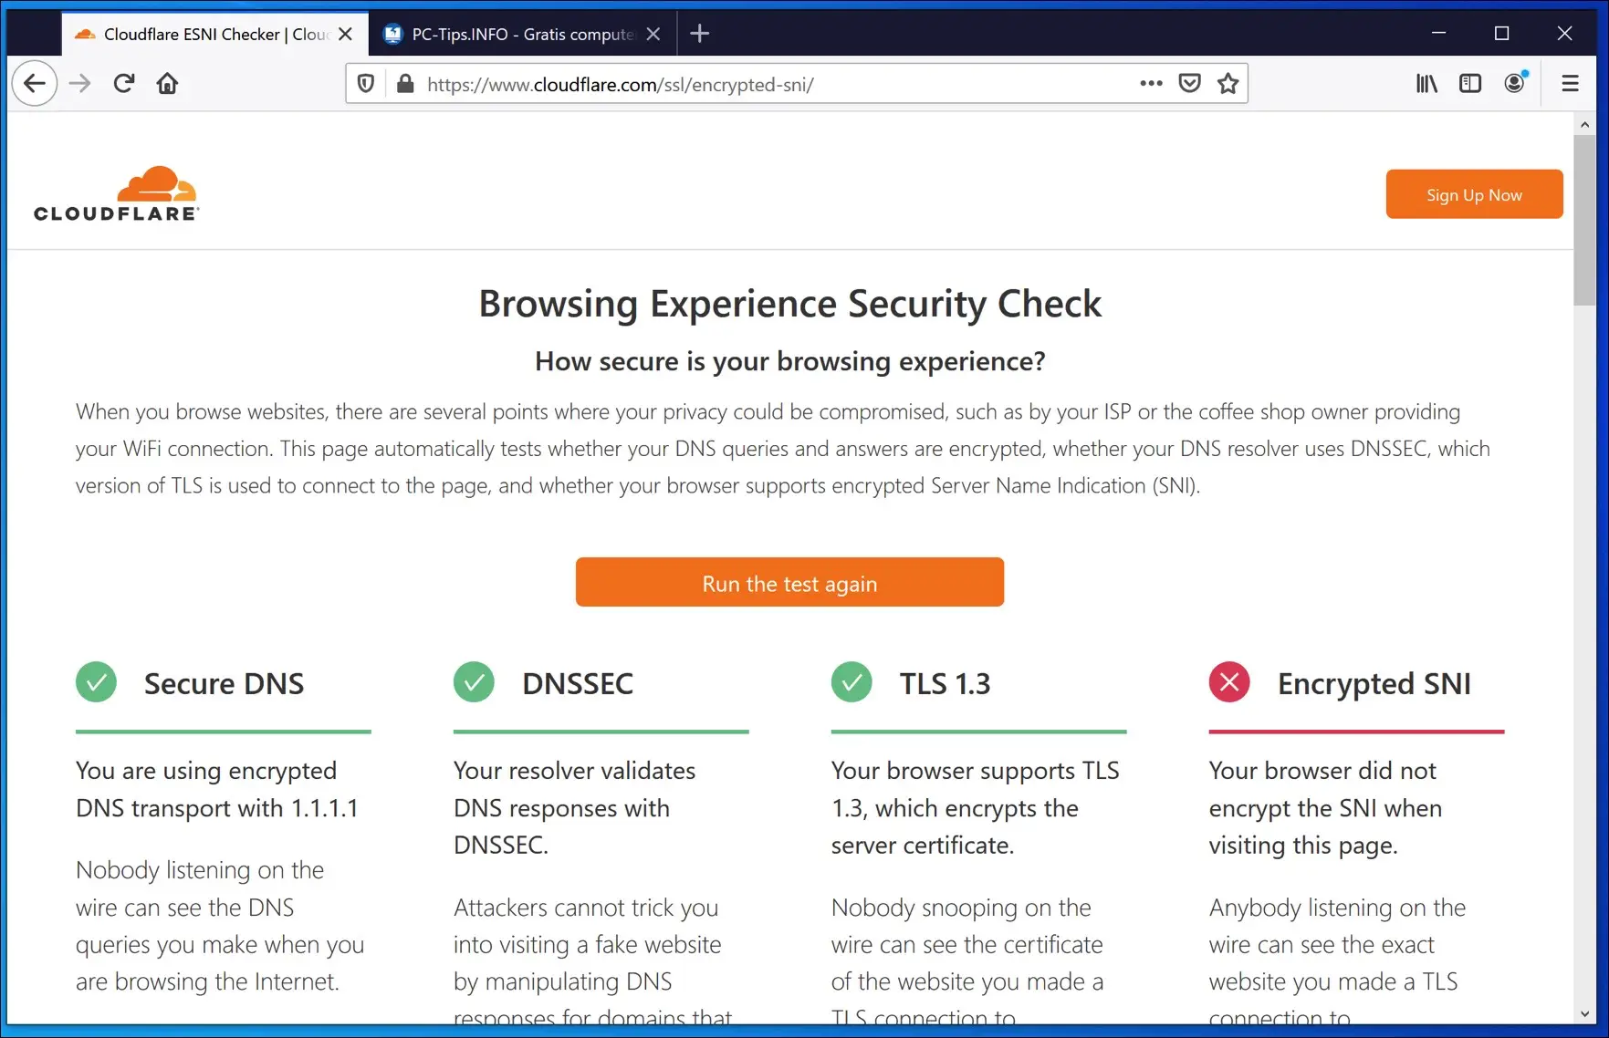The height and width of the screenshot is (1038, 1609).
Task: Click the Secure DNS green checkmark
Action: pyautogui.click(x=96, y=682)
